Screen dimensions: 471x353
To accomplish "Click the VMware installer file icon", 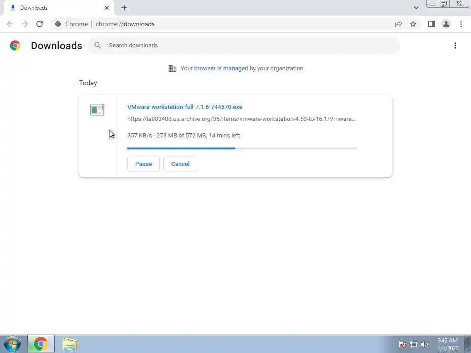I will point(97,109).
